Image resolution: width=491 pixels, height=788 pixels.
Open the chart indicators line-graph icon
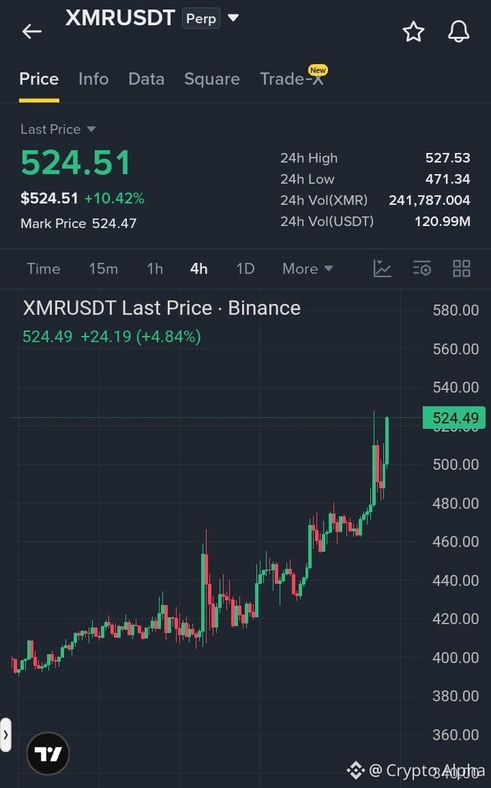coord(382,268)
